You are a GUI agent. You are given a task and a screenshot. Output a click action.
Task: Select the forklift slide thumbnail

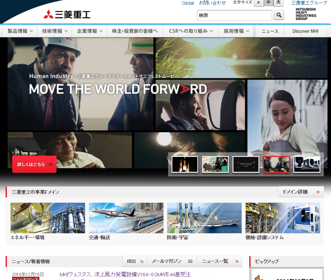tap(215, 164)
